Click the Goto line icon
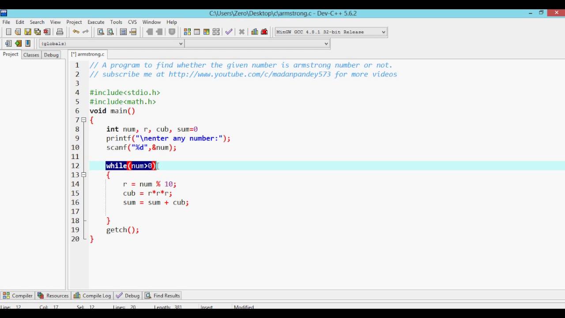This screenshot has height=318, width=565. pos(133,32)
